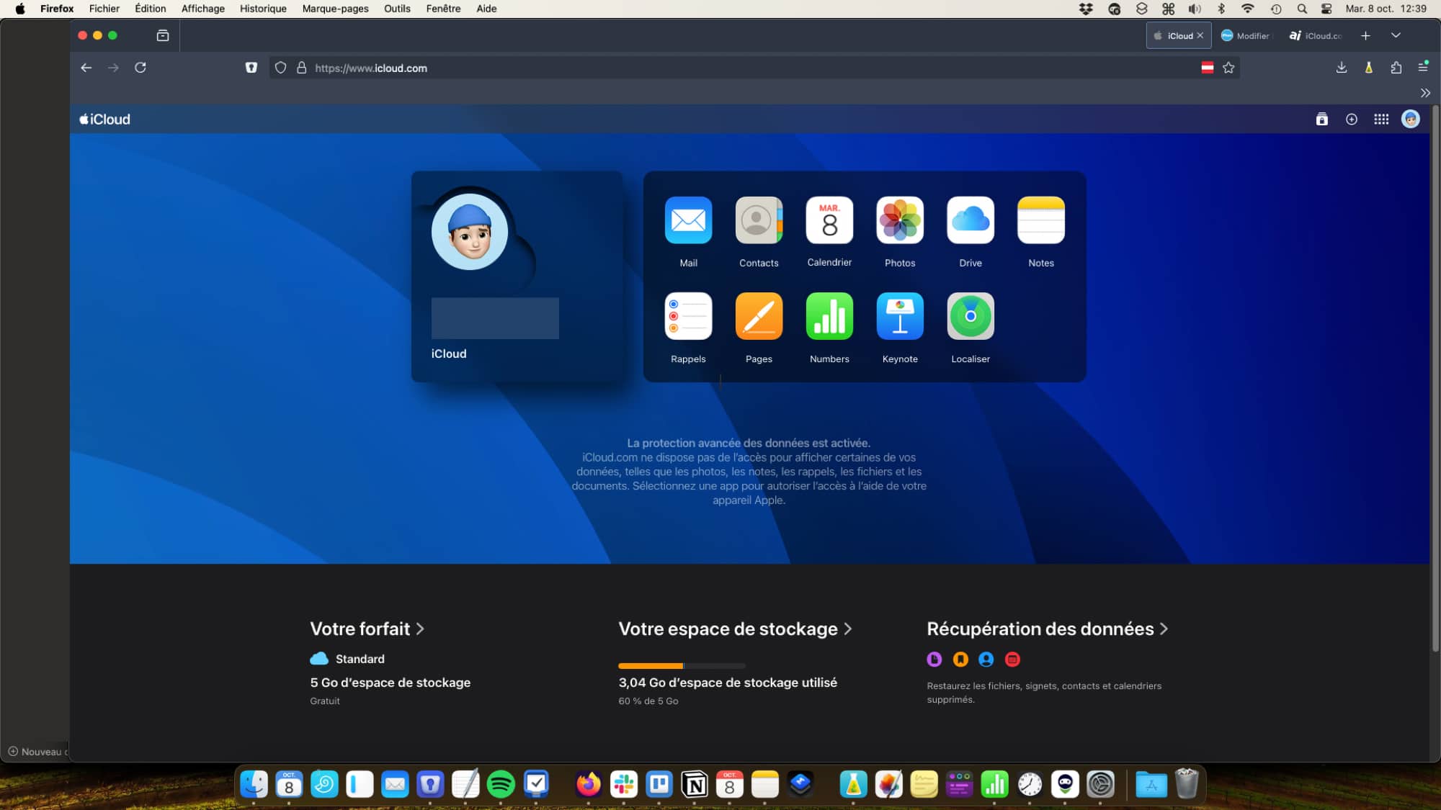Click the red calendar recovery icon

pos(1012,659)
